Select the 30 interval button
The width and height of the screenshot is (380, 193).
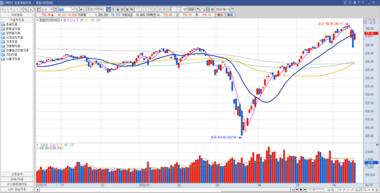(x=160, y=9)
